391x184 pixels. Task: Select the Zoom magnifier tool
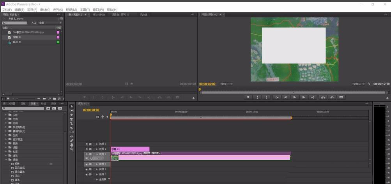point(72,149)
